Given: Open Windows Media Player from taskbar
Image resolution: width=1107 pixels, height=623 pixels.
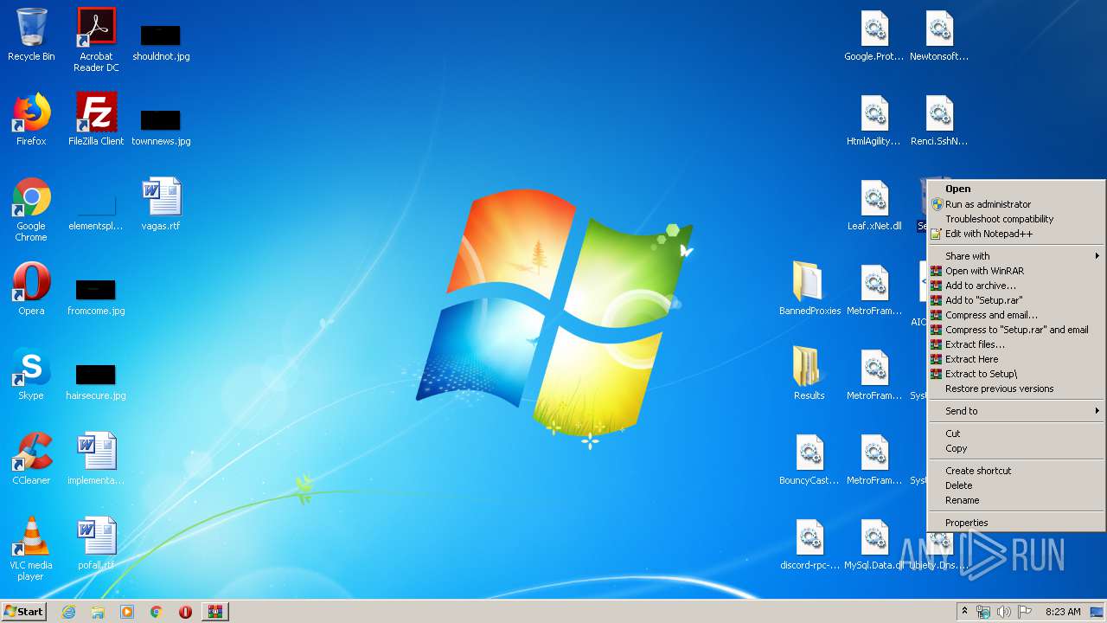Looking at the screenshot, I should [127, 612].
